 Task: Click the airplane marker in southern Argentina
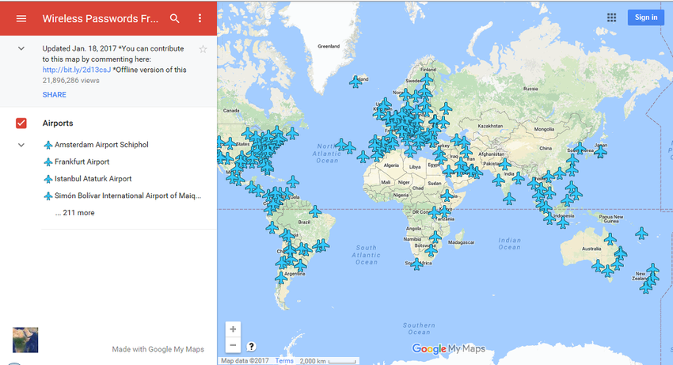[281, 278]
